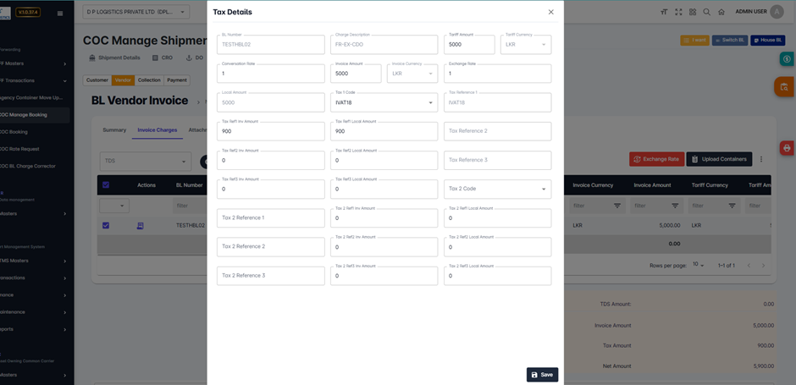Click the red print icon on right edge
This screenshot has height=385, width=796.
(x=787, y=148)
